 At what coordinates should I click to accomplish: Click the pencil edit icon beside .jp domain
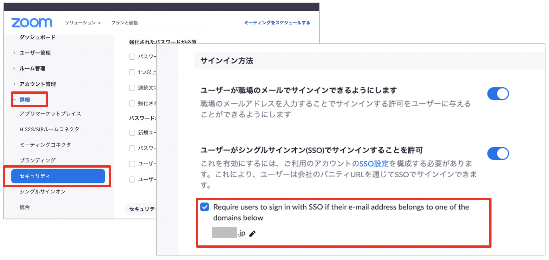[252, 234]
